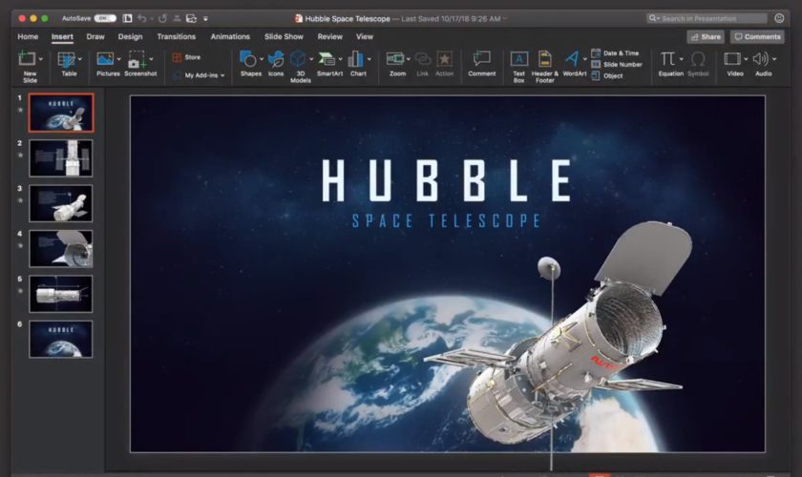
Task: Expand the Audio dropdown arrow
Action: [x=772, y=59]
